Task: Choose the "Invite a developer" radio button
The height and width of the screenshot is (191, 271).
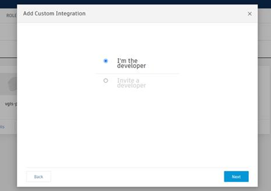Action: click(106, 80)
